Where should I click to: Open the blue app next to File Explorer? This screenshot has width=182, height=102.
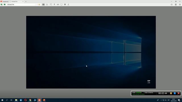click(21, 100)
